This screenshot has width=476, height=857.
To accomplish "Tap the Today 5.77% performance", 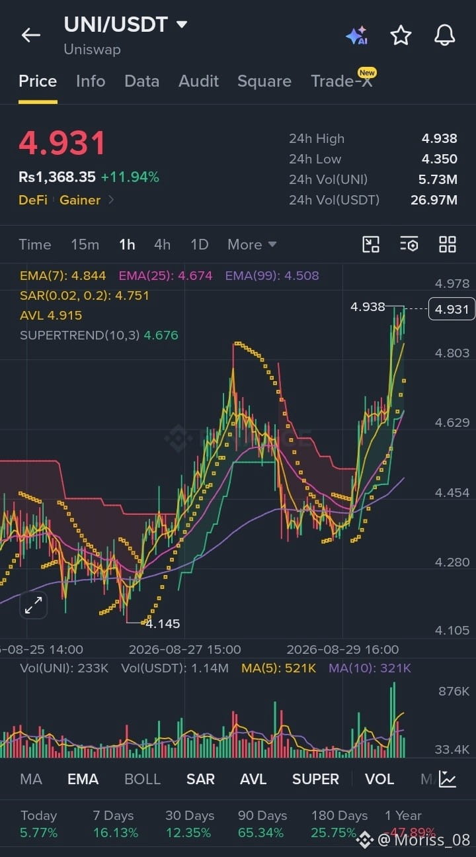I will [x=39, y=824].
